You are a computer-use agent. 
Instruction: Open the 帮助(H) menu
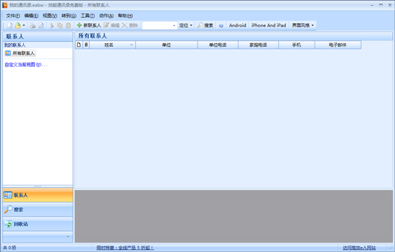click(125, 16)
